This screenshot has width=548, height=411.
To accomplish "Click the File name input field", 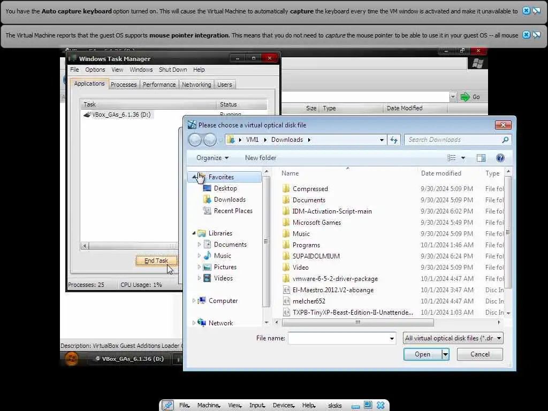I will [x=338, y=338].
